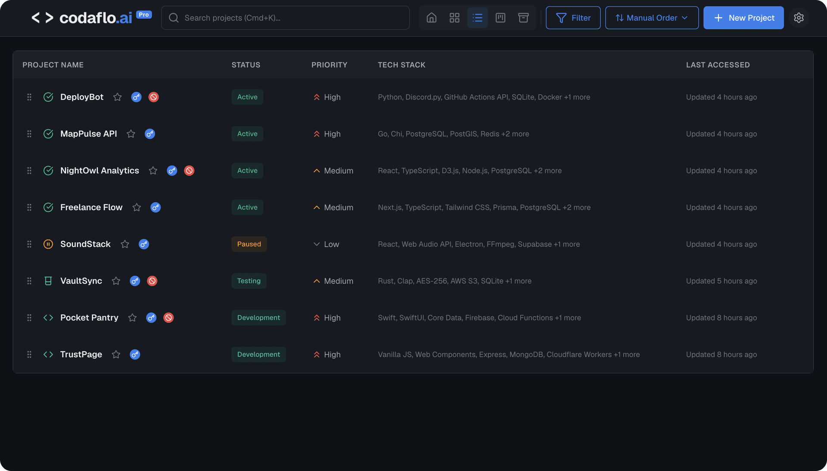The width and height of the screenshot is (827, 471).
Task: Click the code brackets icon beside Pocket Pantry
Action: point(48,318)
